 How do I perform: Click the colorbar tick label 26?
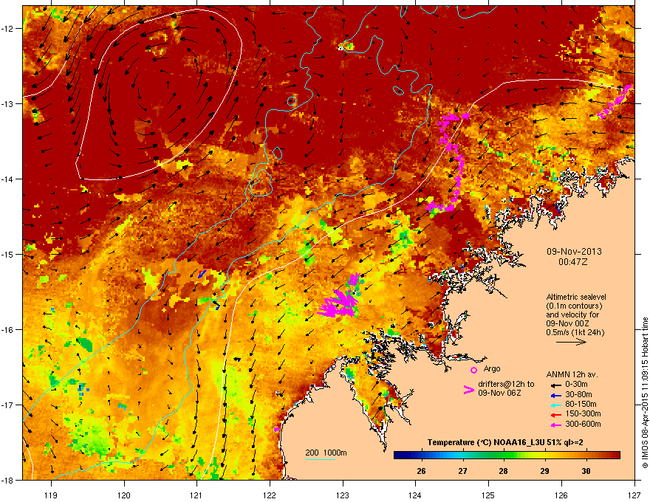click(421, 471)
